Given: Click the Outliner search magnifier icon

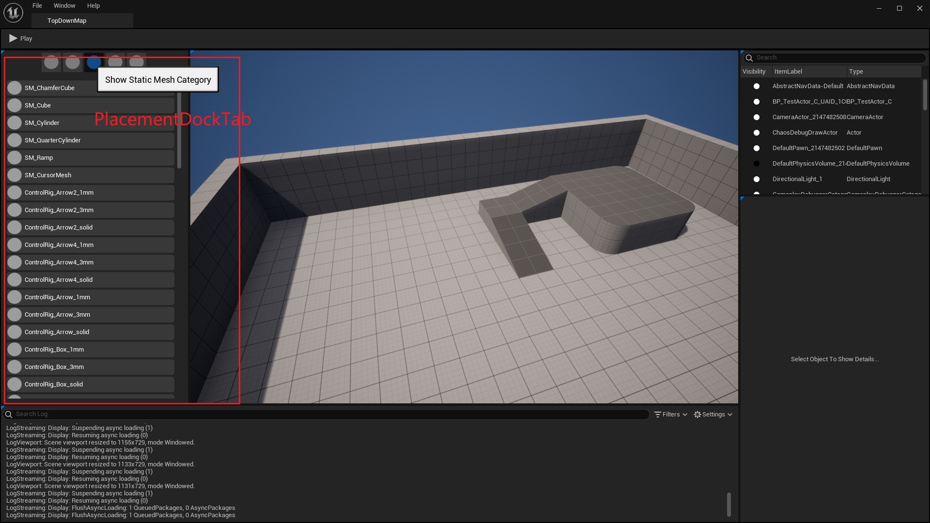Looking at the screenshot, I should pyautogui.click(x=749, y=58).
